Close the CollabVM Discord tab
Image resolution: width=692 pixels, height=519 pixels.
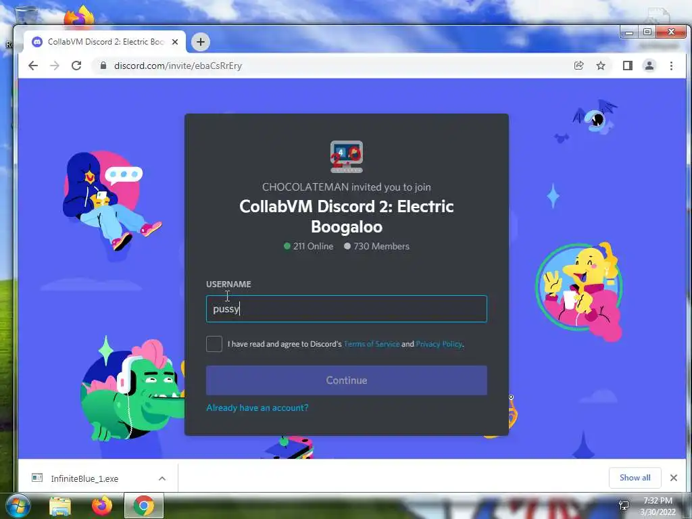tap(175, 42)
